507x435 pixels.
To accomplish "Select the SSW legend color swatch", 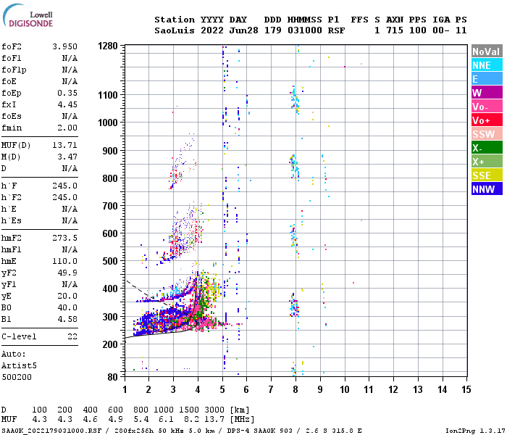I will click(x=487, y=134).
